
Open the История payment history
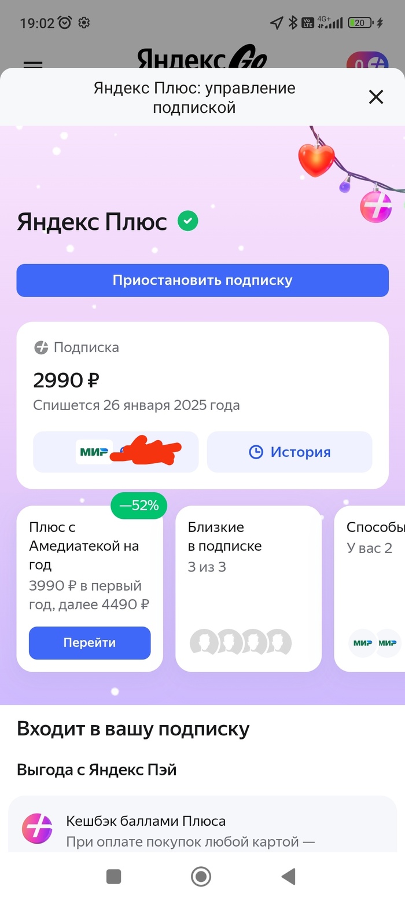click(289, 452)
